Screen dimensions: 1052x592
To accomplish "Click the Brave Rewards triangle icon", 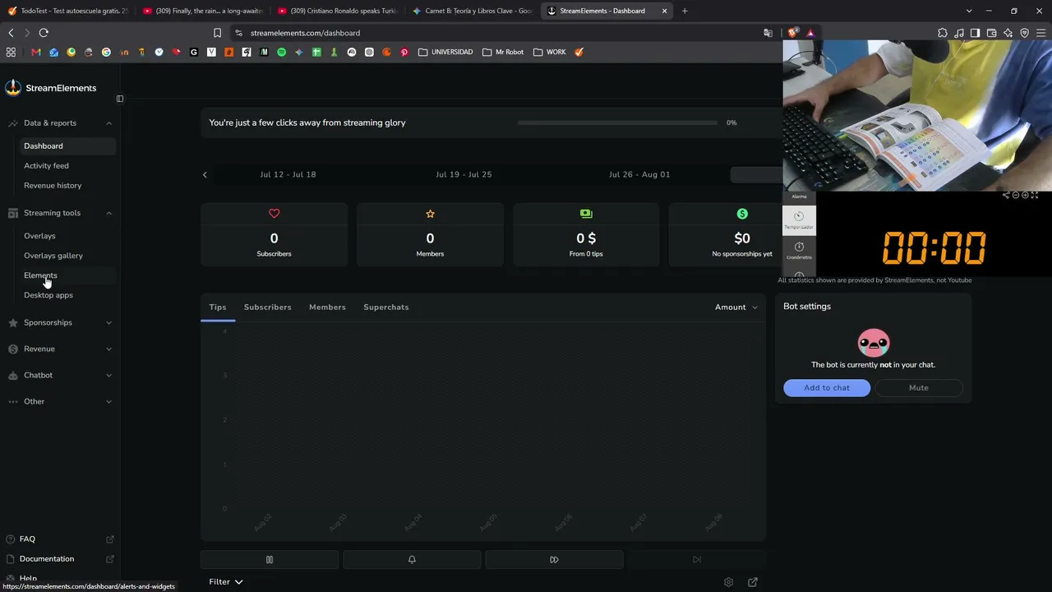I will [810, 33].
